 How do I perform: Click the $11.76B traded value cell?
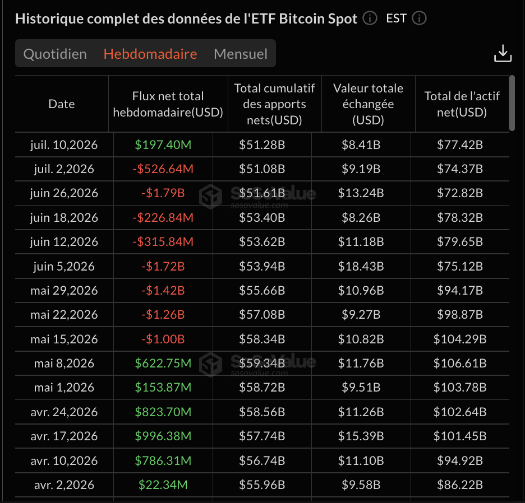click(361, 364)
